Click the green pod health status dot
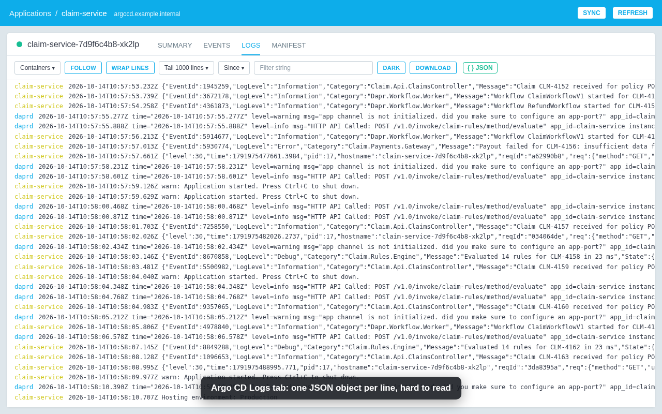Image resolution: width=662 pixels, height=414 pixels. (x=20, y=45)
